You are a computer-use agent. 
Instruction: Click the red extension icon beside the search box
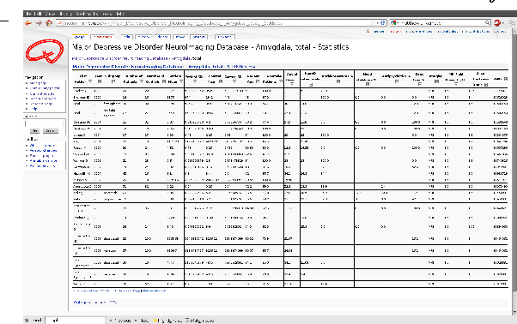(497, 22)
